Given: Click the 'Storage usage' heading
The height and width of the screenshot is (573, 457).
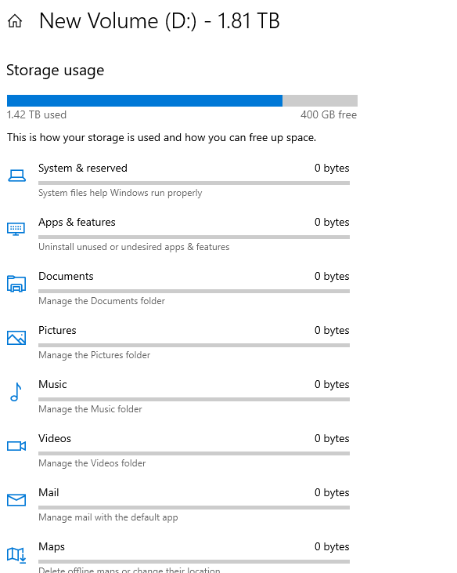Looking at the screenshot, I should click(56, 71).
